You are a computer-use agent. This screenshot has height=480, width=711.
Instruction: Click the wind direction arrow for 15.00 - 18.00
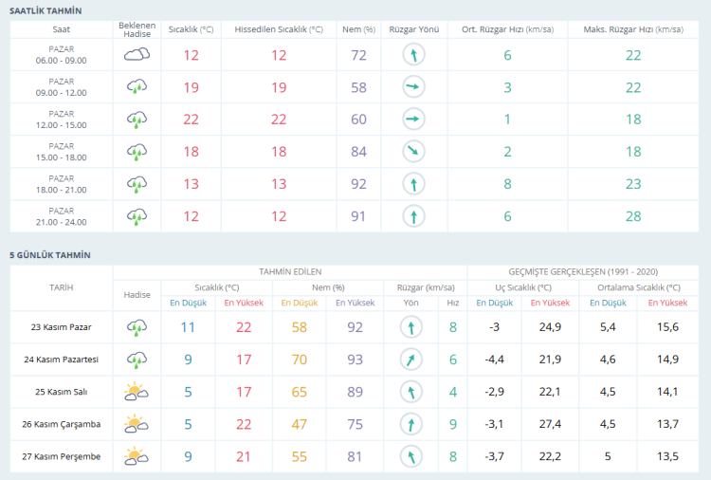[413, 152]
